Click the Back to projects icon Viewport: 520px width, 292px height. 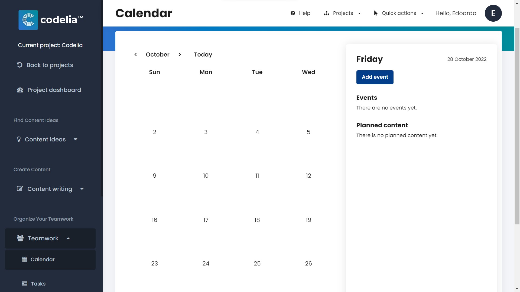click(19, 65)
